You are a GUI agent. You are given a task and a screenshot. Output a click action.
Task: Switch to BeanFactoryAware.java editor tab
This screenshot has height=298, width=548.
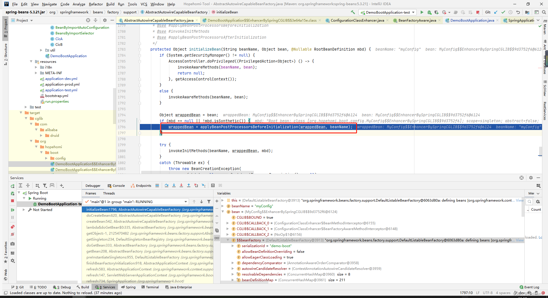point(417,20)
